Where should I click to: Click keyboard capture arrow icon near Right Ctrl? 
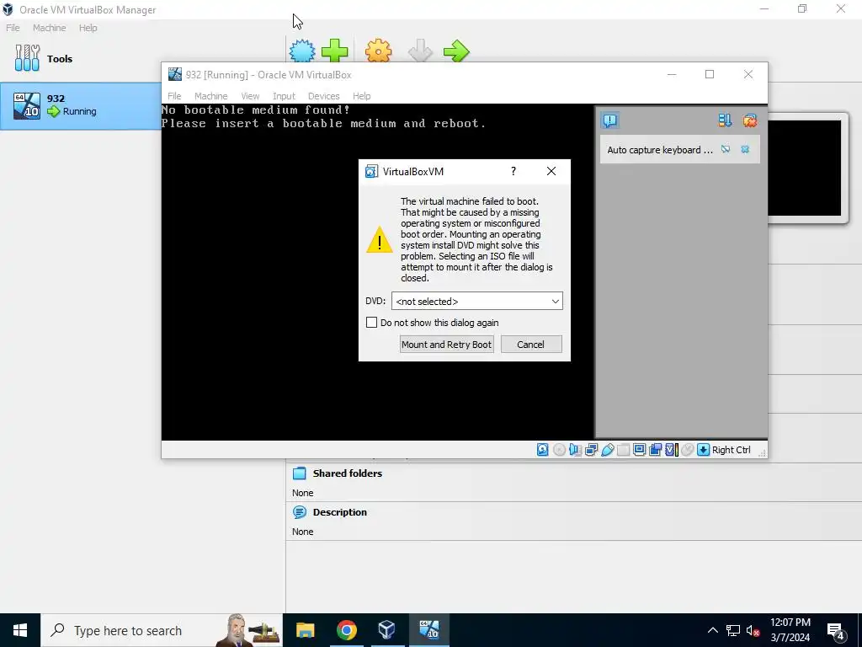coord(703,450)
